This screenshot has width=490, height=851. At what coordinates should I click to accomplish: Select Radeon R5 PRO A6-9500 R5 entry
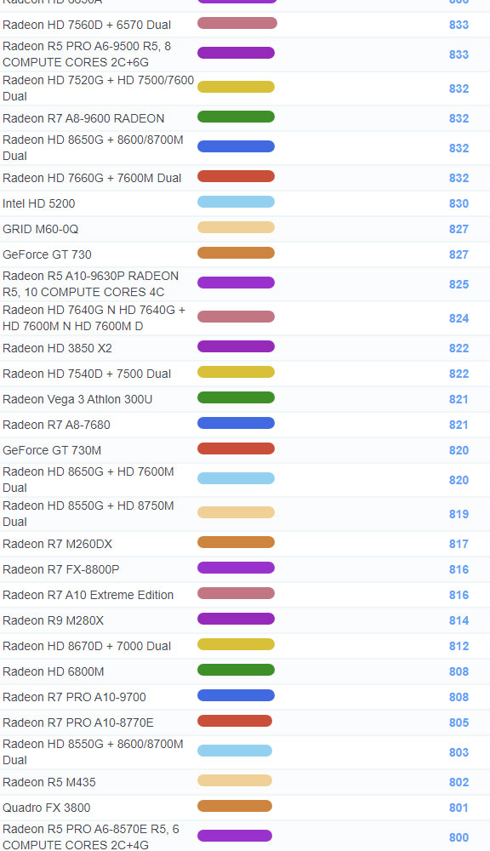coord(87,54)
